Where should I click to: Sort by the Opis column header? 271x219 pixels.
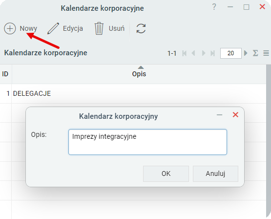[x=139, y=74]
